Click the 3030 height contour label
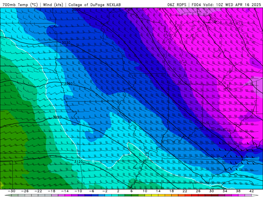 click(x=66, y=43)
